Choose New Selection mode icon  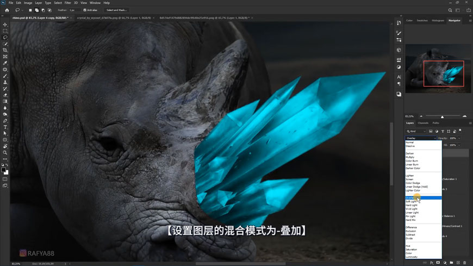point(30,10)
